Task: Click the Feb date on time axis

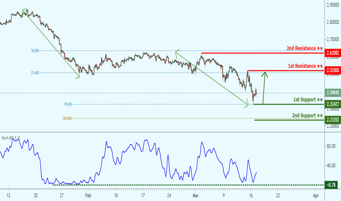Action: point(88,196)
